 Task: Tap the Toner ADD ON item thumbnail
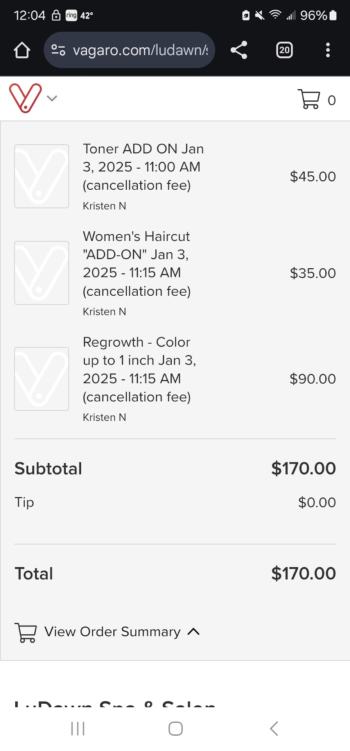42,176
